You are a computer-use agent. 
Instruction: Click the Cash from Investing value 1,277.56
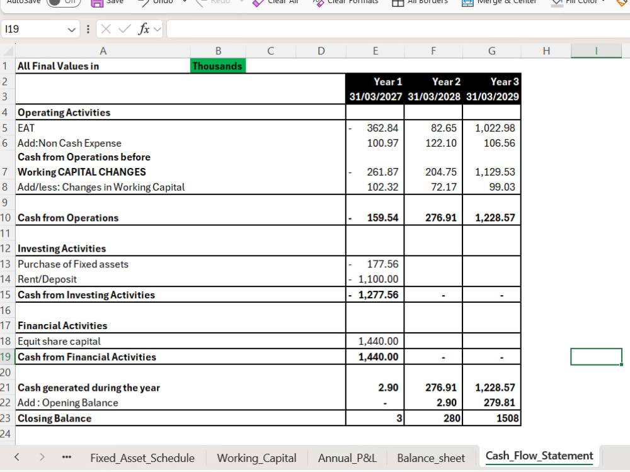(x=375, y=295)
